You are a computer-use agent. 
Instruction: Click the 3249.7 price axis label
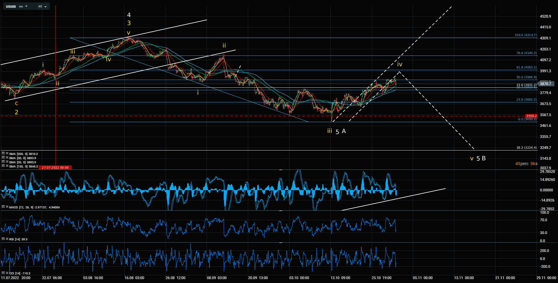tap(545, 148)
